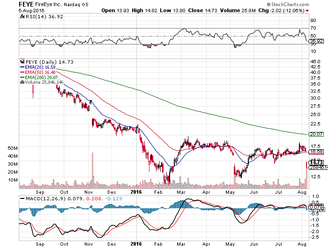Screen dimensions: 328x248
Task: Click the black MACD line swatch in legend
Action: pos(22,199)
